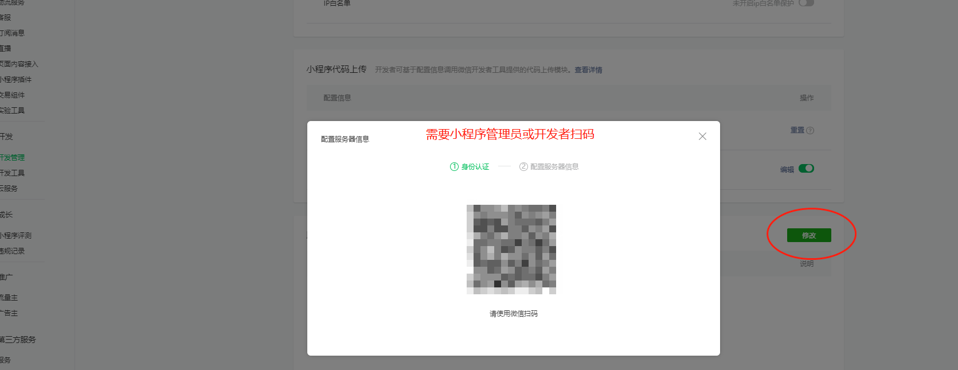Viewport: 958px width, 370px height.
Task: Click the 说明 column header
Action: tap(807, 264)
